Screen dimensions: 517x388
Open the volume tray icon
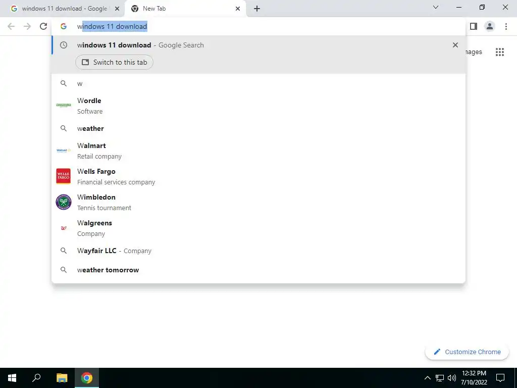coord(452,378)
